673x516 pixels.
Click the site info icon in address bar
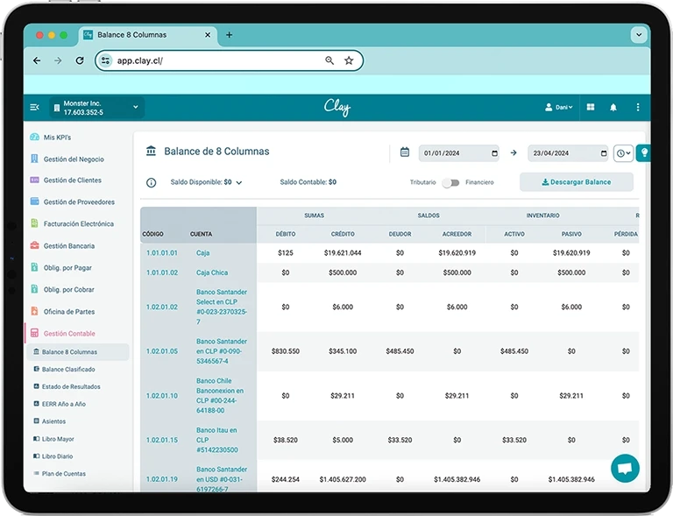click(105, 60)
